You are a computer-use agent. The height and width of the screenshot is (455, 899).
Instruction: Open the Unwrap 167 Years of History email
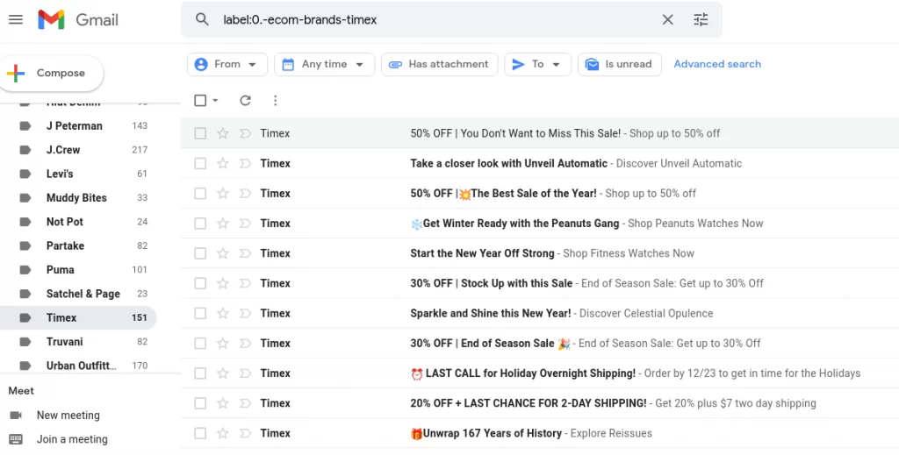(x=540, y=433)
